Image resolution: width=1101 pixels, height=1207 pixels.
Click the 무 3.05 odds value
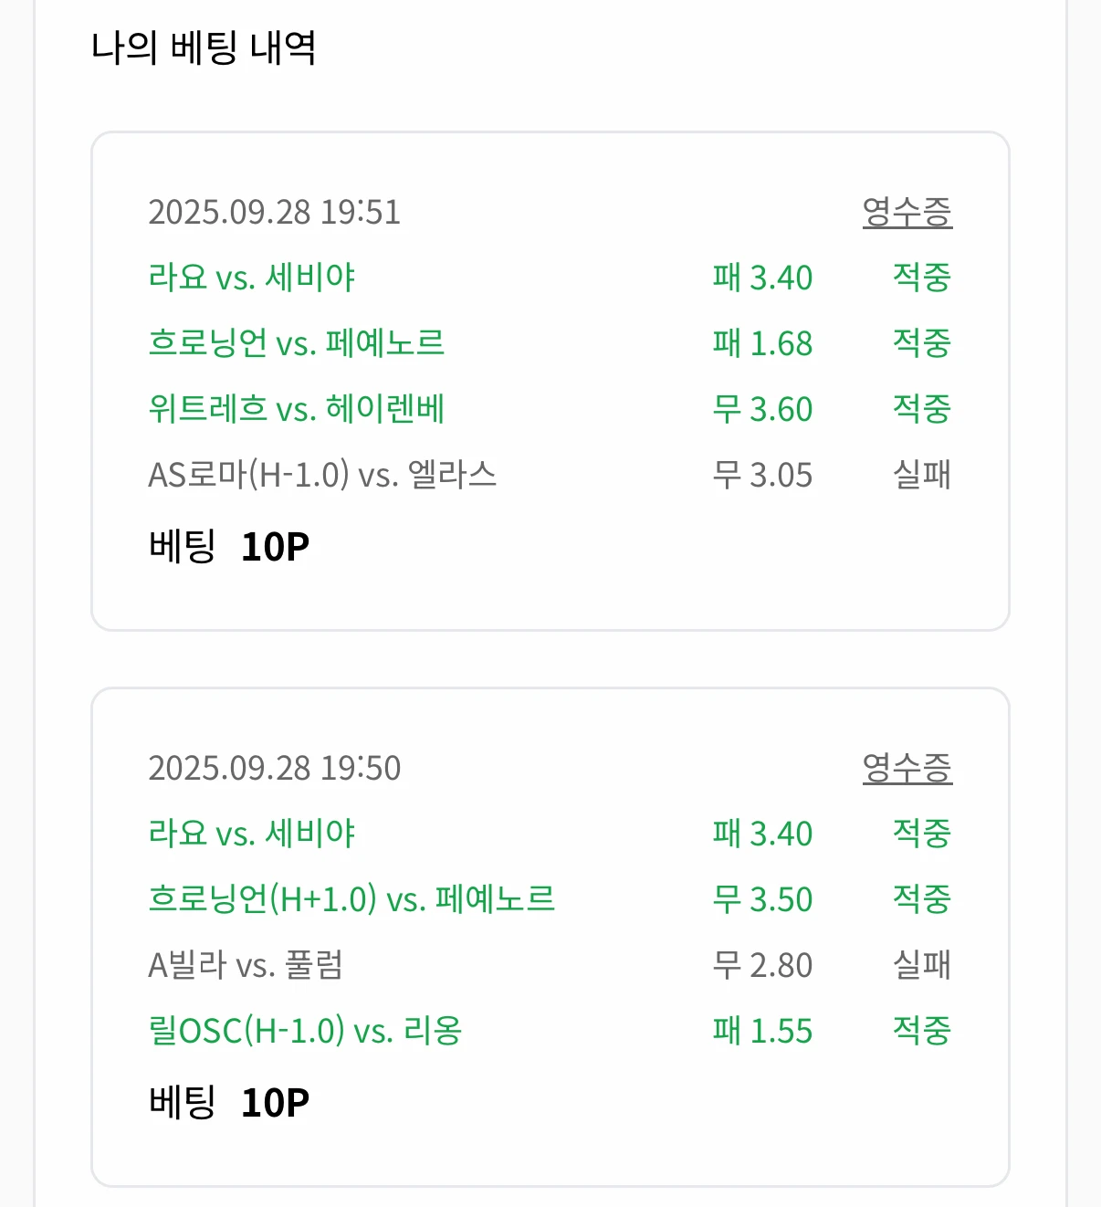tap(762, 475)
